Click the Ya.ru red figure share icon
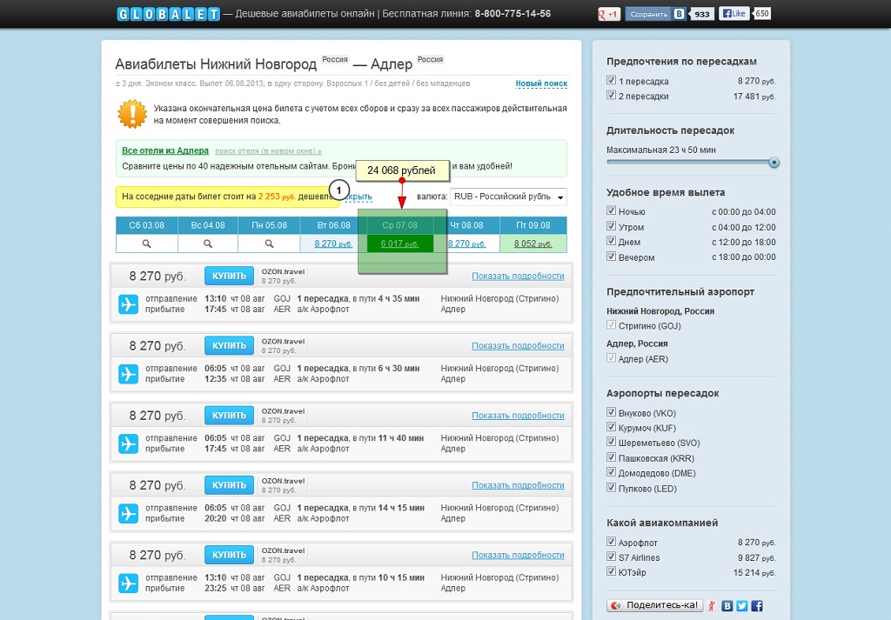Viewport: 891px width, 620px height. click(x=712, y=605)
